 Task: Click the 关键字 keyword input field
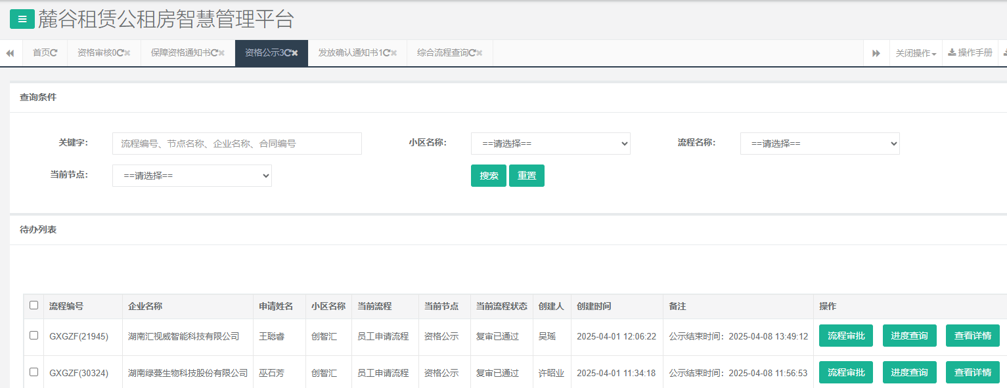[x=236, y=144]
